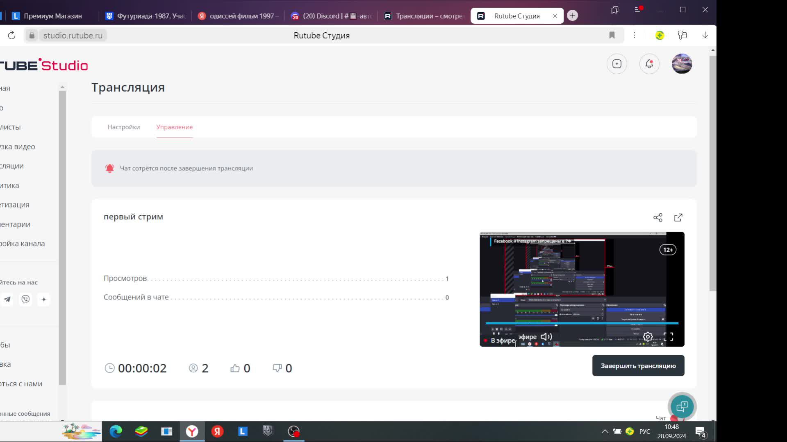Click the В эфире live indicator
Viewport: 787px width, 442px height.
point(500,341)
